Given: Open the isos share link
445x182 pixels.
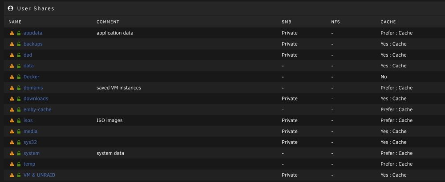Looking at the screenshot, I should [28, 120].
